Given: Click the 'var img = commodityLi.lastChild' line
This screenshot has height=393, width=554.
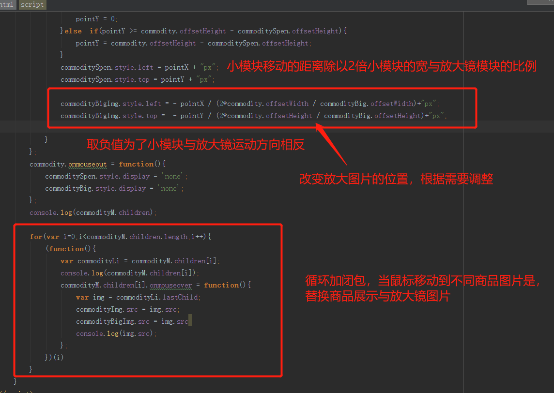Looking at the screenshot, I should [138, 297].
